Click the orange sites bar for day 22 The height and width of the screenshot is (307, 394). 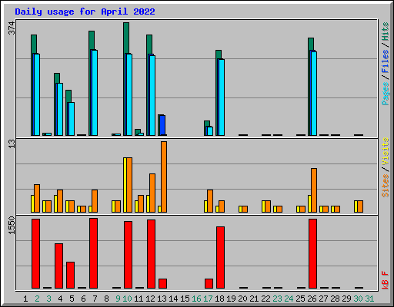(x=268, y=206)
